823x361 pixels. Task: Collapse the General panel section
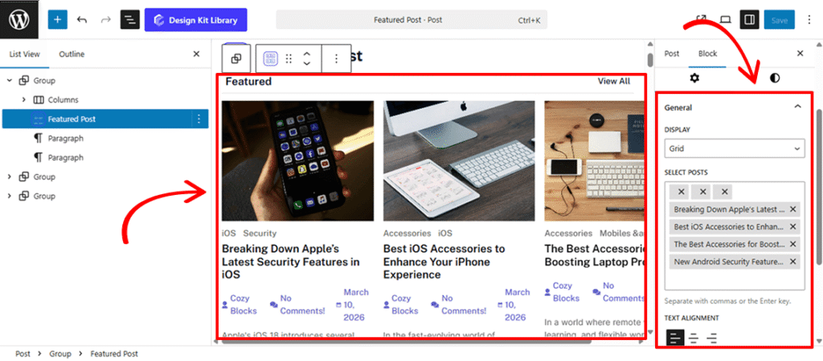point(797,107)
